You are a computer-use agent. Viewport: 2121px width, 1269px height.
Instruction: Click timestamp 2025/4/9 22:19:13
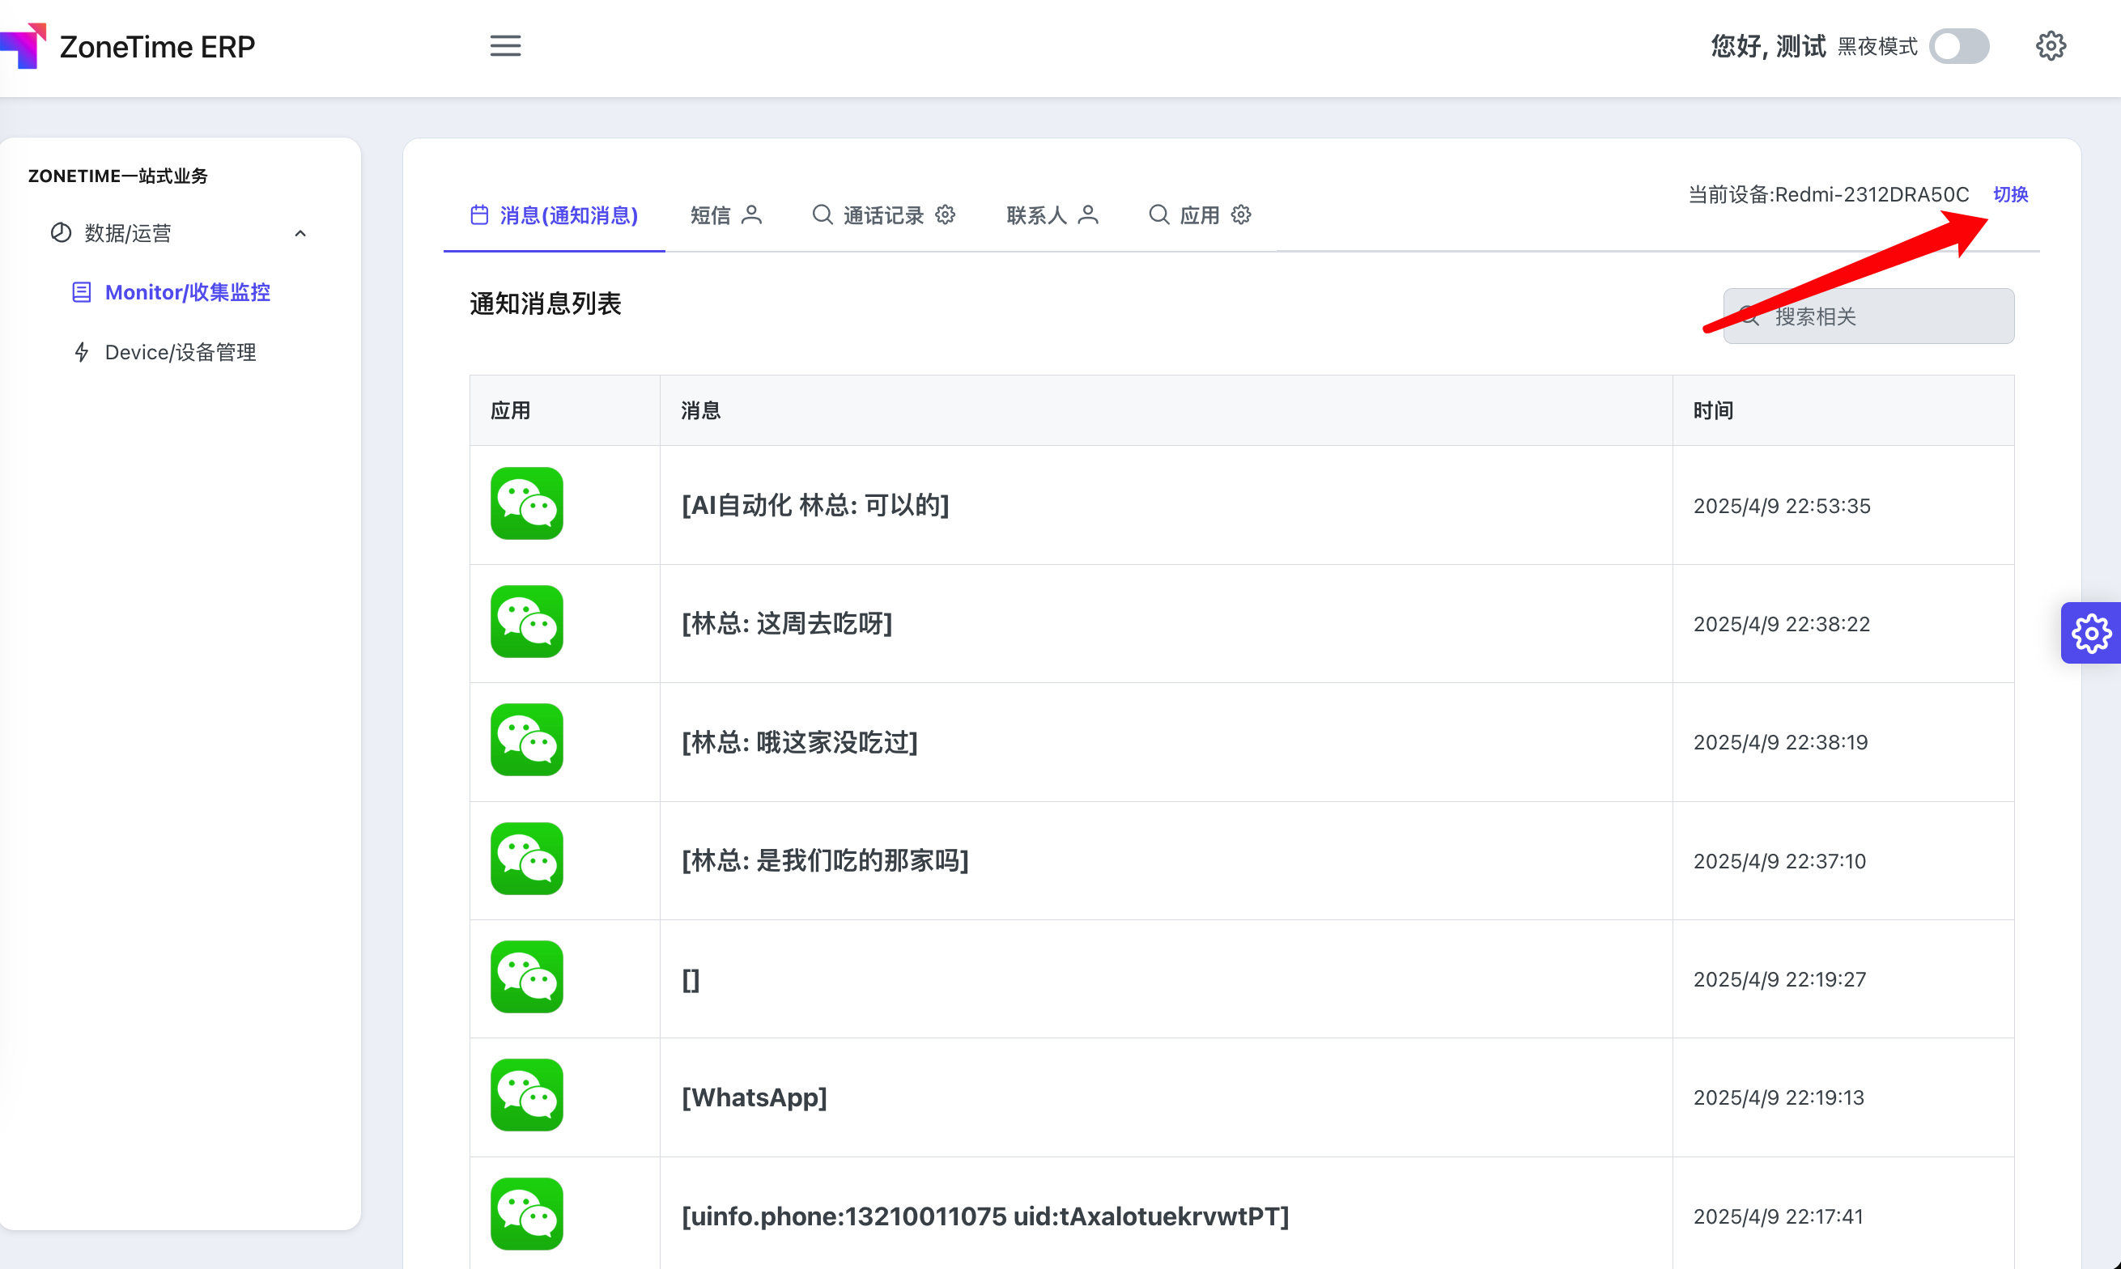pyautogui.click(x=1779, y=1097)
